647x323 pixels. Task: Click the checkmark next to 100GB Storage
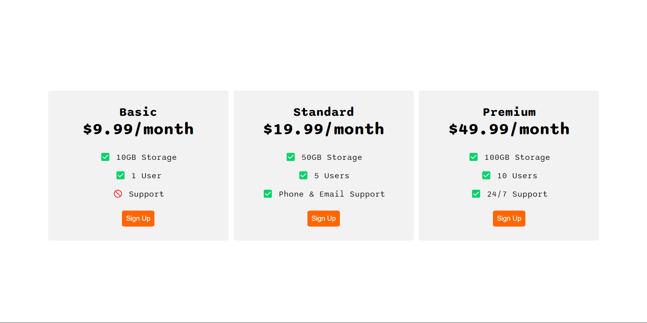[x=473, y=157]
